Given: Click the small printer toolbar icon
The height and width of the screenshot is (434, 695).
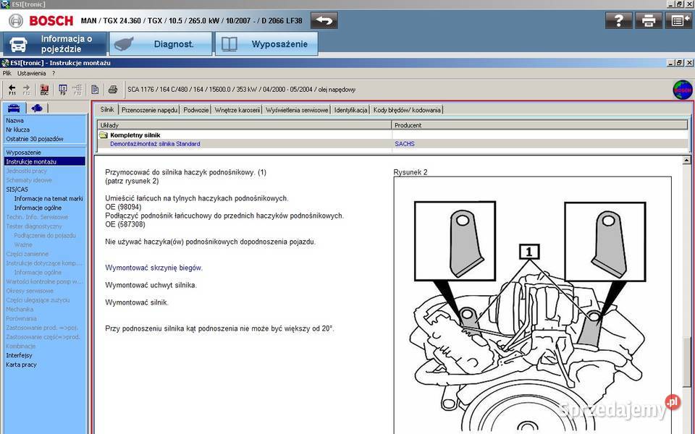Looking at the screenshot, I should (113, 90).
